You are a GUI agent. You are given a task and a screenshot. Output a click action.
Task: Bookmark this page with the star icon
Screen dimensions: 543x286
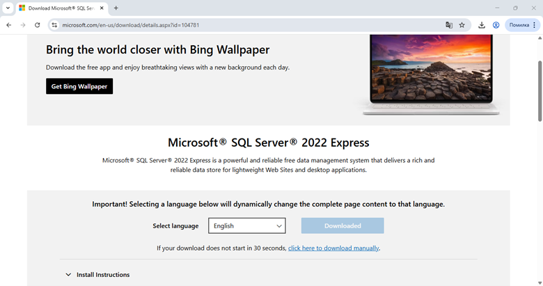pyautogui.click(x=462, y=25)
